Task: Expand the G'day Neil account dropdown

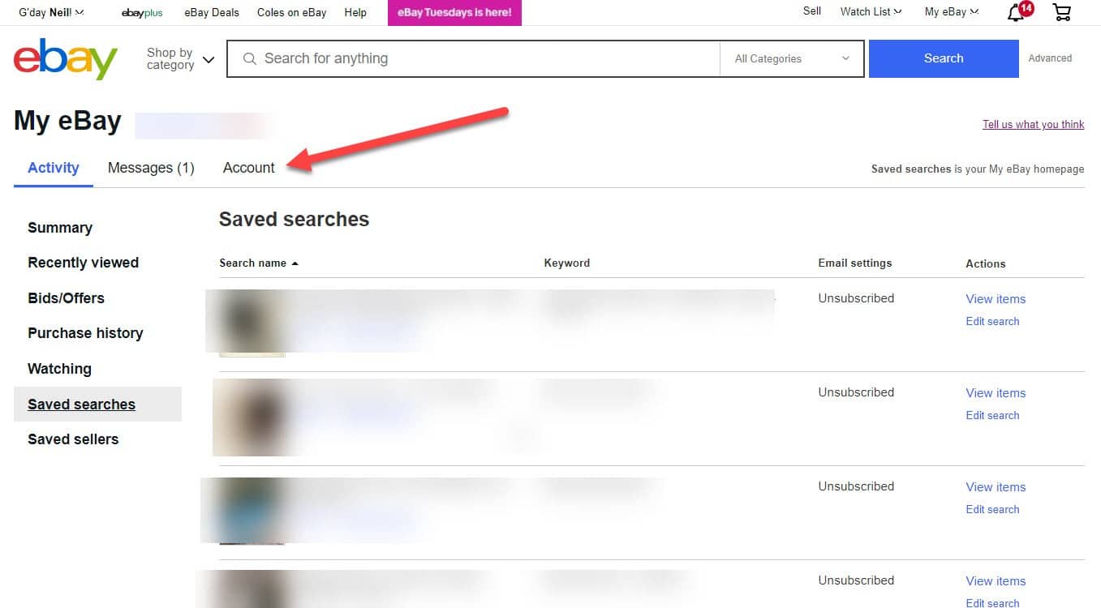Action: coord(51,12)
